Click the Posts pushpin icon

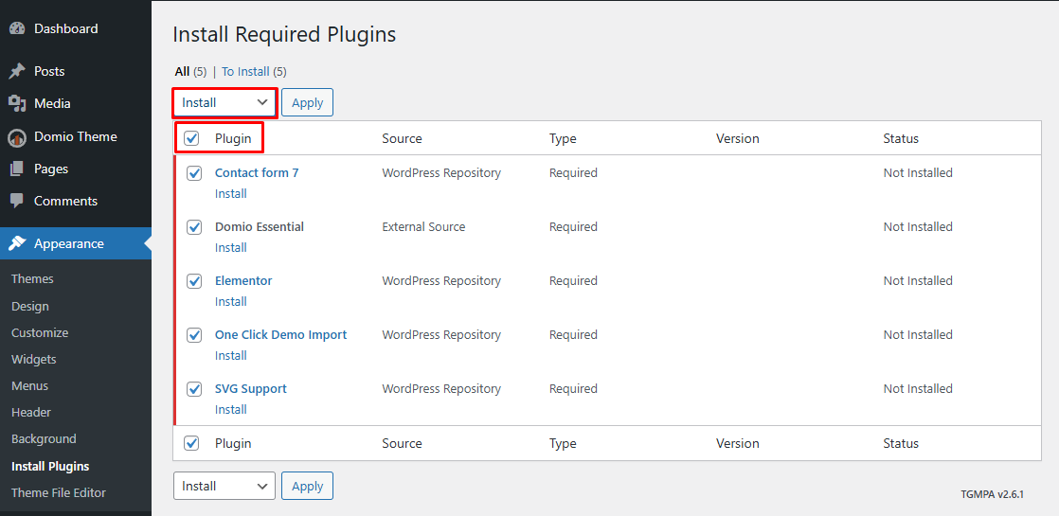[17, 71]
